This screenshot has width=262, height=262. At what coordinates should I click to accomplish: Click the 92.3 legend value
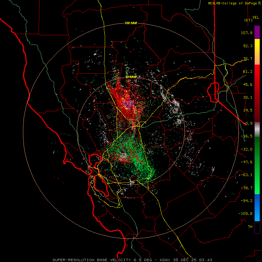click(248, 46)
